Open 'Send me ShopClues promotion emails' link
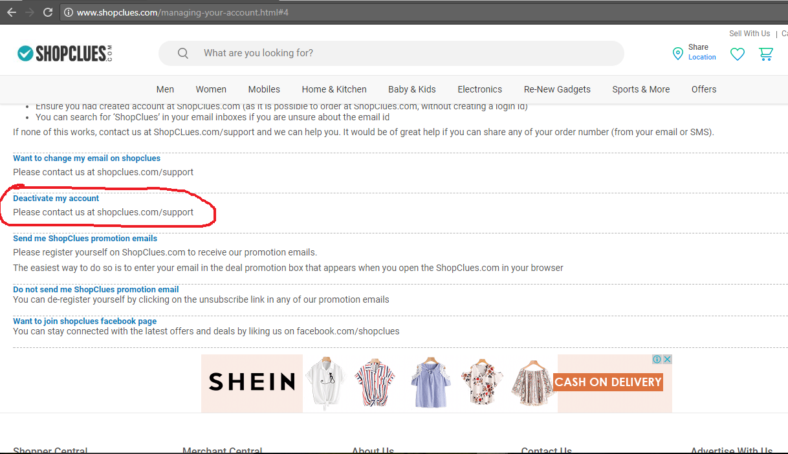The image size is (788, 454). click(85, 239)
